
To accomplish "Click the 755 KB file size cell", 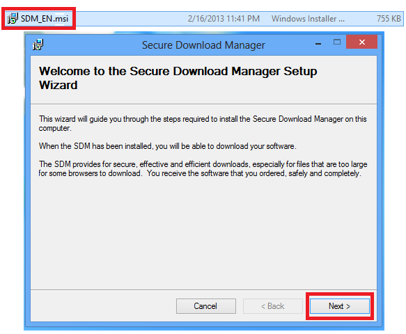I will [x=389, y=19].
